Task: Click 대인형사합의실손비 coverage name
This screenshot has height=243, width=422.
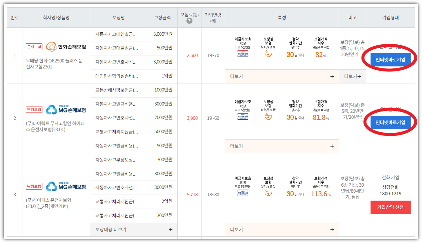Action: coord(116,76)
